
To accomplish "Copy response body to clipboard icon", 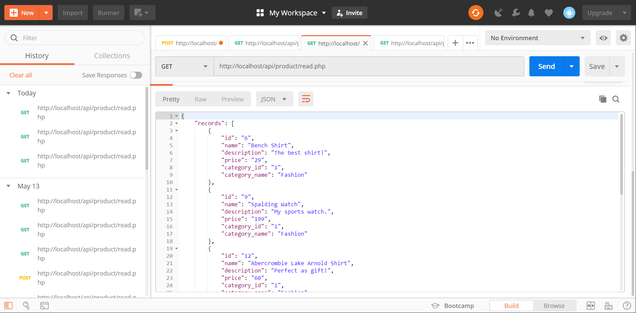I will pyautogui.click(x=603, y=99).
